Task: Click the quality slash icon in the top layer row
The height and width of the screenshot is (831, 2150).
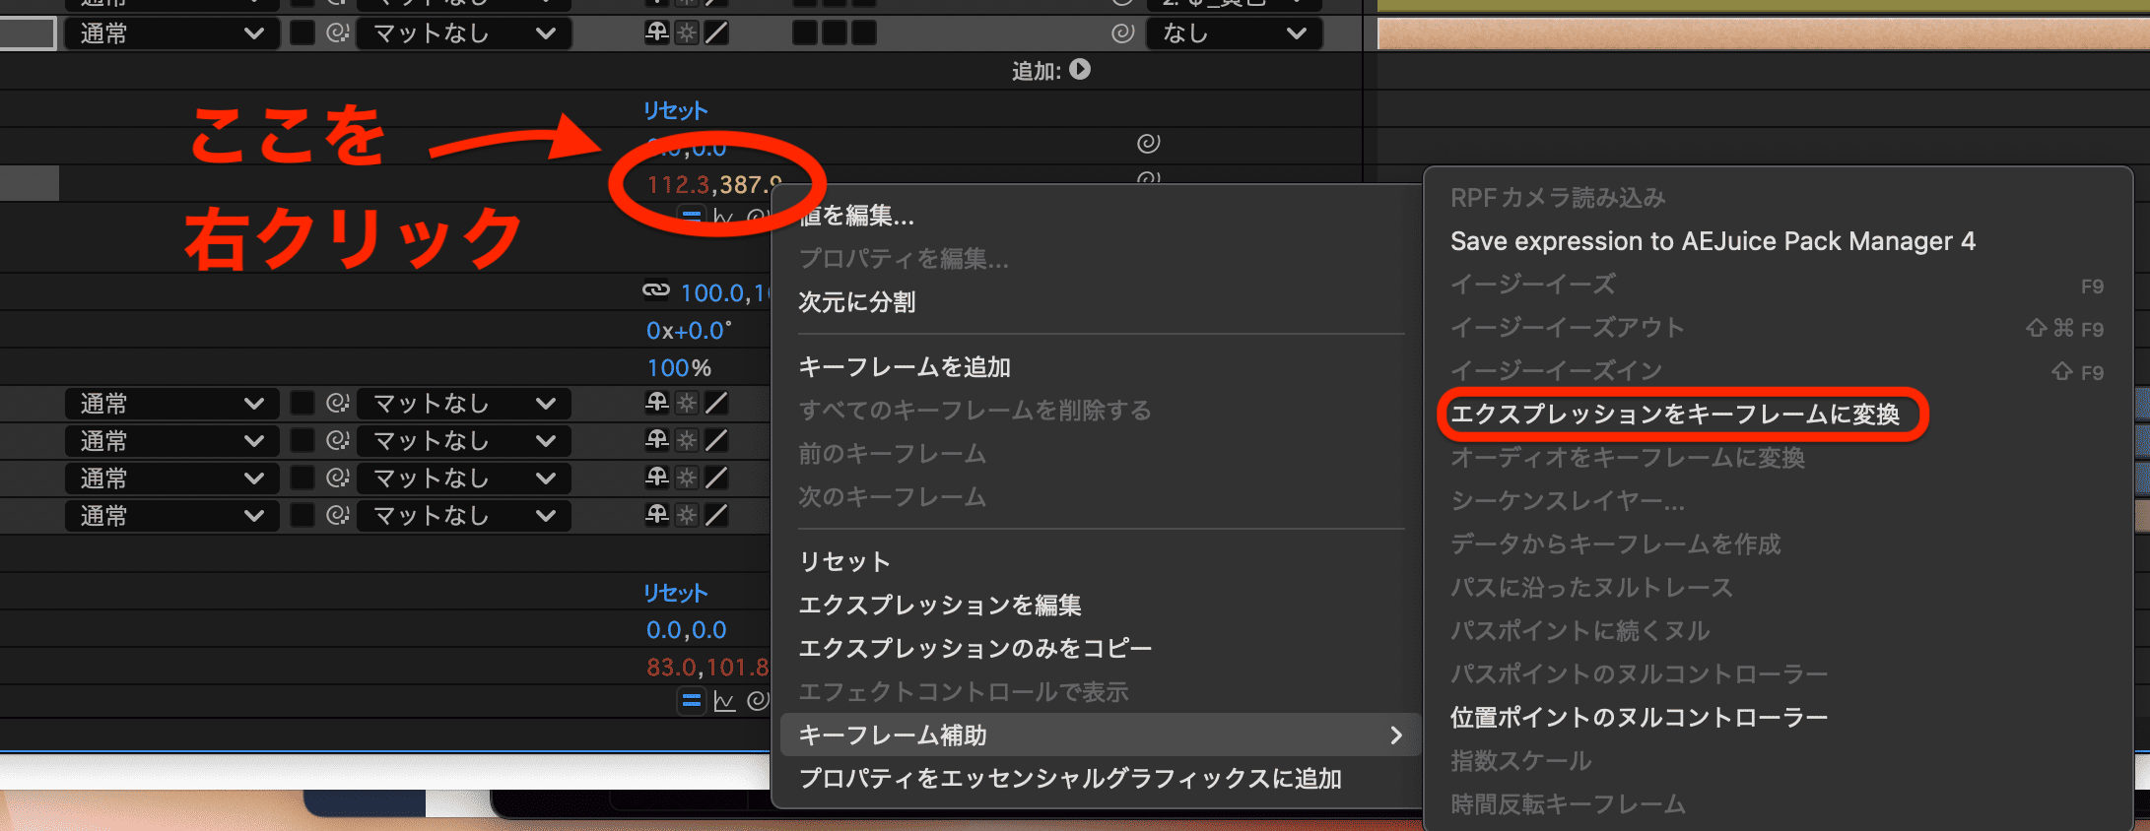Action: pos(717,33)
